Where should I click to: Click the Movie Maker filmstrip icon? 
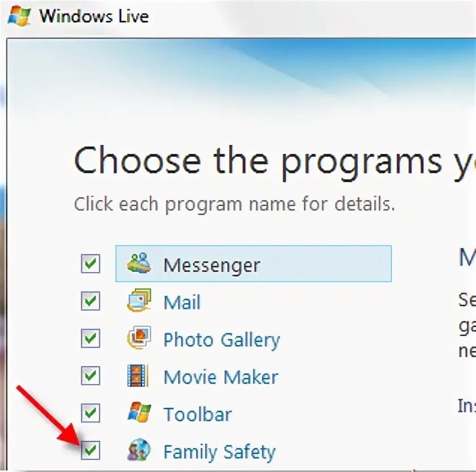pos(138,376)
